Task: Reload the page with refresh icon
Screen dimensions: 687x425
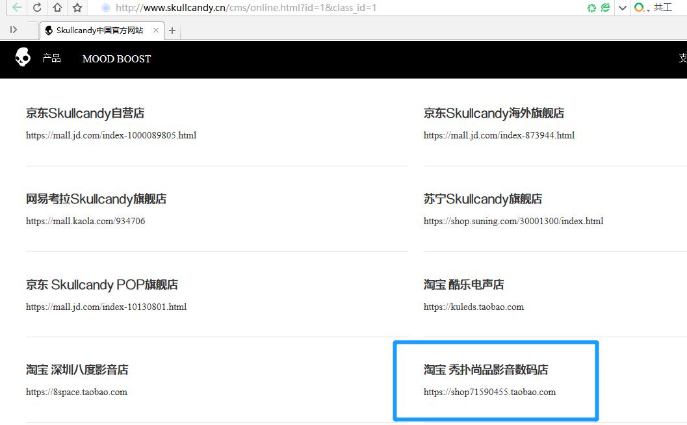Action: point(37,7)
